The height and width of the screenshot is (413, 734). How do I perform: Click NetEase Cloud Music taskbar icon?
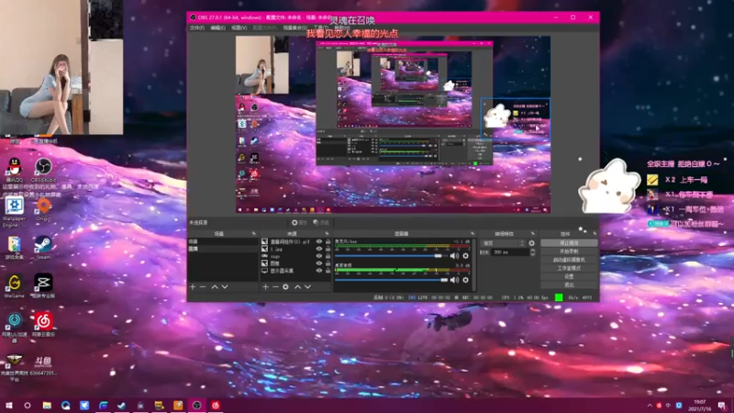point(216,405)
